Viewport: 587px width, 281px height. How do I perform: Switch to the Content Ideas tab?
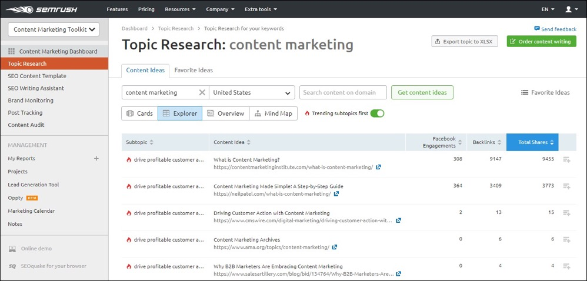click(145, 71)
